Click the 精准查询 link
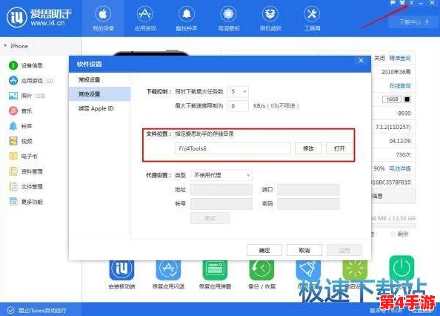Viewport: 440px width, 316px height. point(399,58)
